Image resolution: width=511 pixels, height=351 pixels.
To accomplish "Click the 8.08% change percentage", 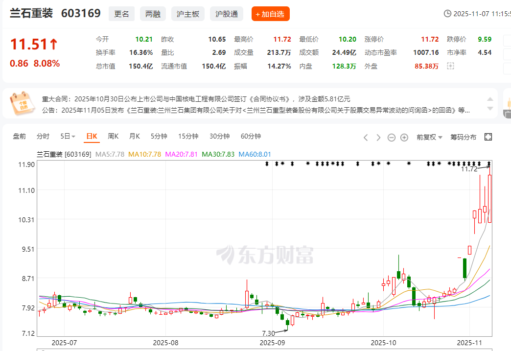I will point(46,63).
